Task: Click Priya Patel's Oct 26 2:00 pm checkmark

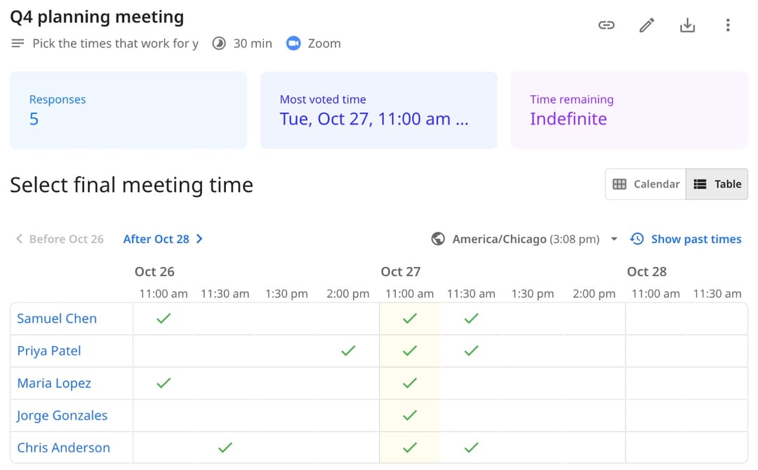Action: point(348,351)
